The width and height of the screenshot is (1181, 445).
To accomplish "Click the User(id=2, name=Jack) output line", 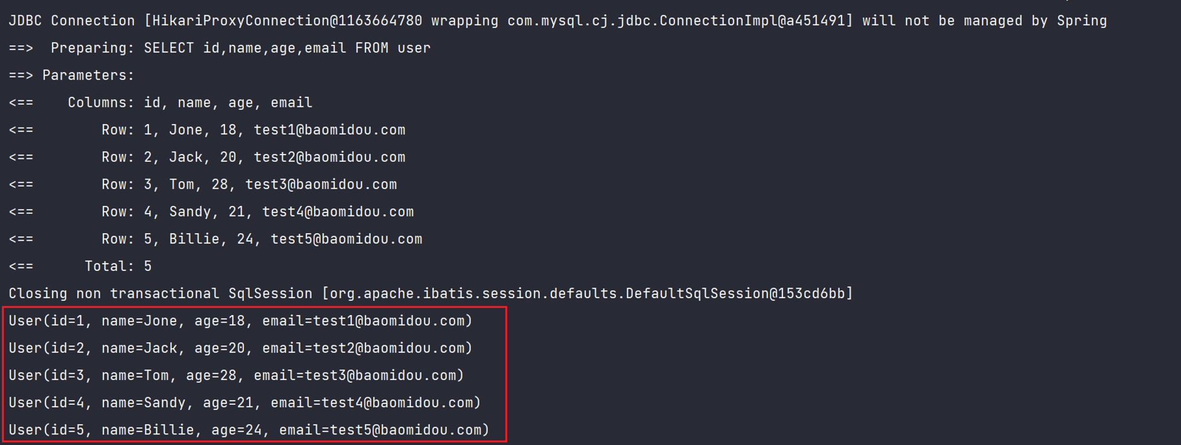I will tap(240, 348).
